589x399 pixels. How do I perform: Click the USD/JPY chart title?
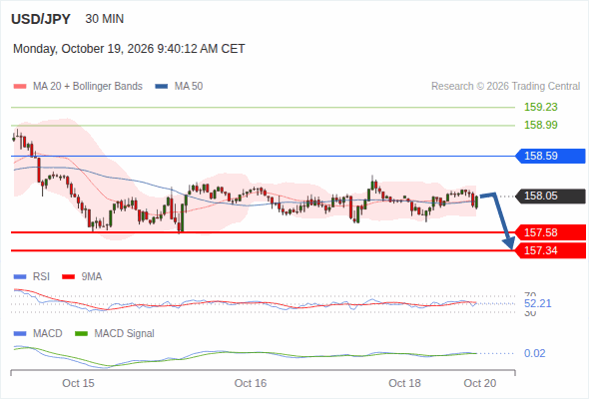(41, 19)
